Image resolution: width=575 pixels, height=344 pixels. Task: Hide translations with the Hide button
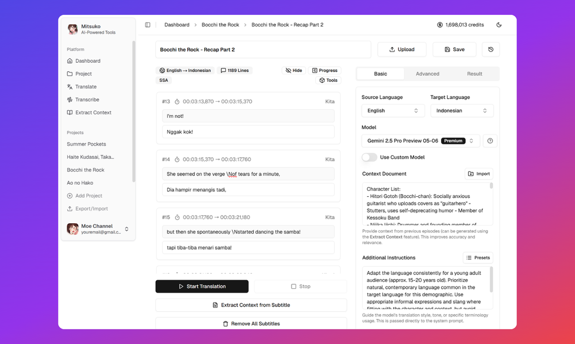click(294, 70)
